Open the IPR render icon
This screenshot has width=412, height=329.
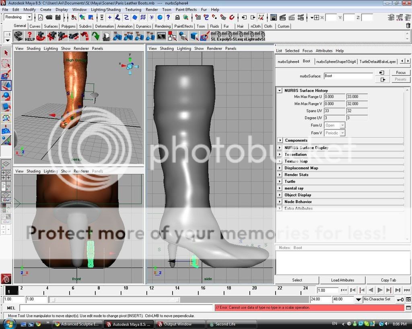282,17
